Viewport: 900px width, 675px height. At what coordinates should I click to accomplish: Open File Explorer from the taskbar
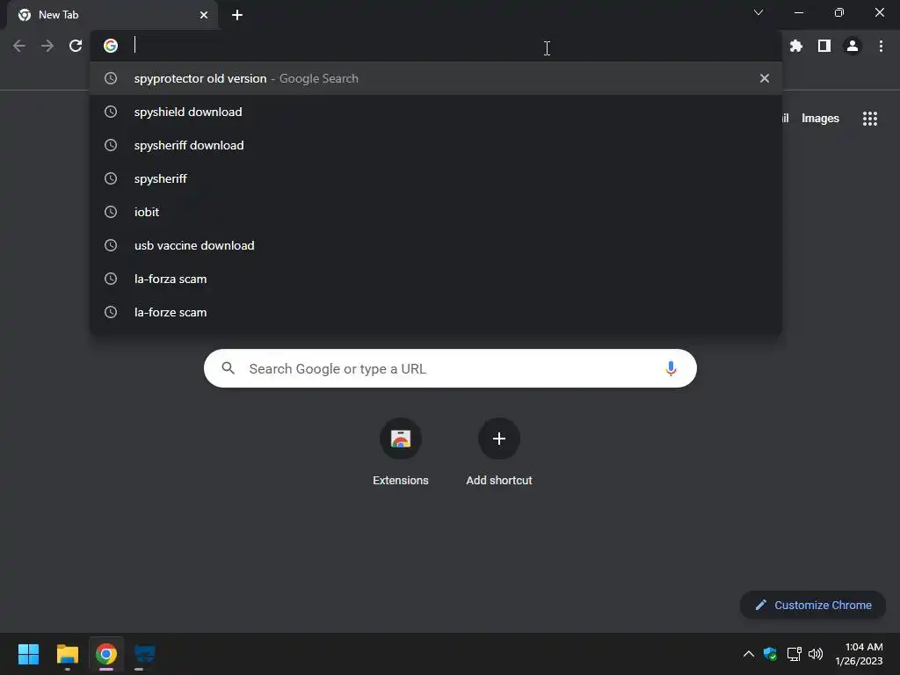(x=67, y=654)
